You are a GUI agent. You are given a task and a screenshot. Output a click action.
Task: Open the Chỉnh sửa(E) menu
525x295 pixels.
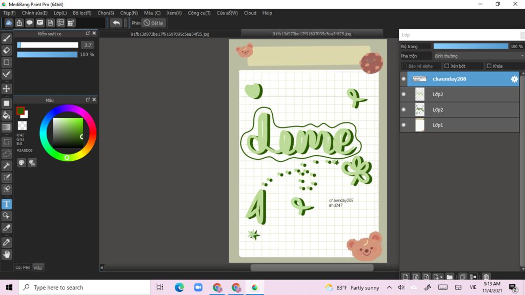pyautogui.click(x=34, y=13)
